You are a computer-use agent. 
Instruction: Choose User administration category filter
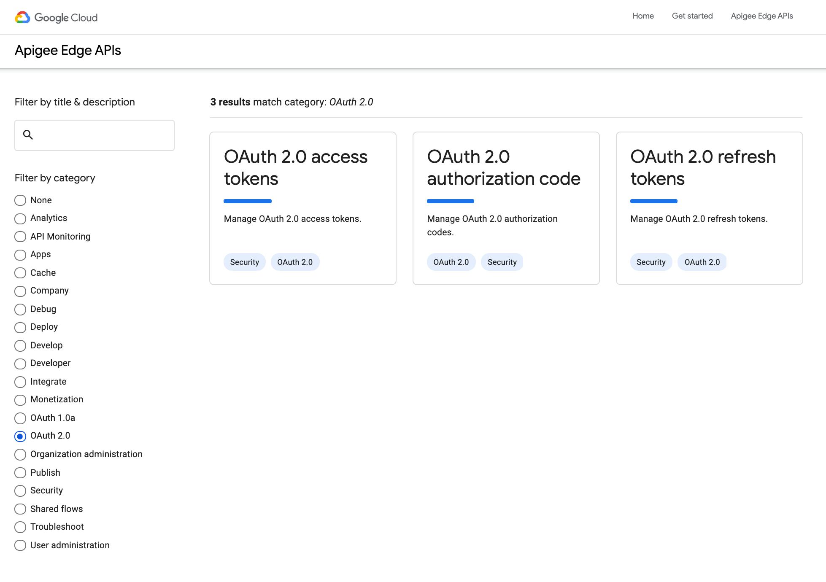20,545
